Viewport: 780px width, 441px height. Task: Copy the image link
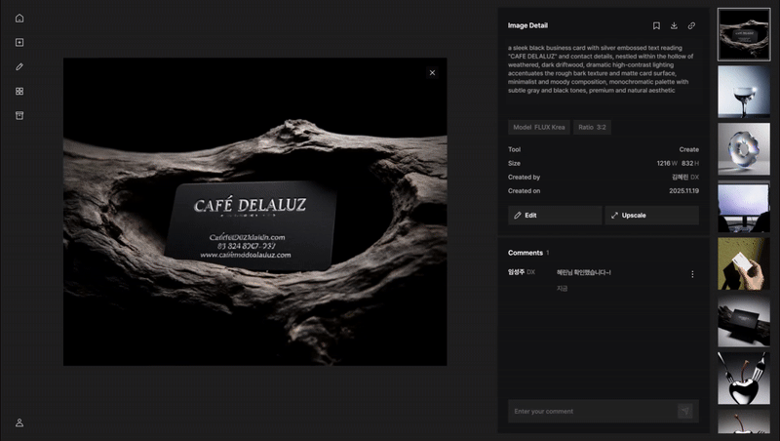(691, 26)
